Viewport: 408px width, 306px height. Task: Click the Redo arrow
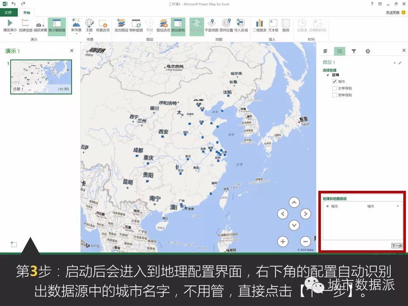coord(23,4)
